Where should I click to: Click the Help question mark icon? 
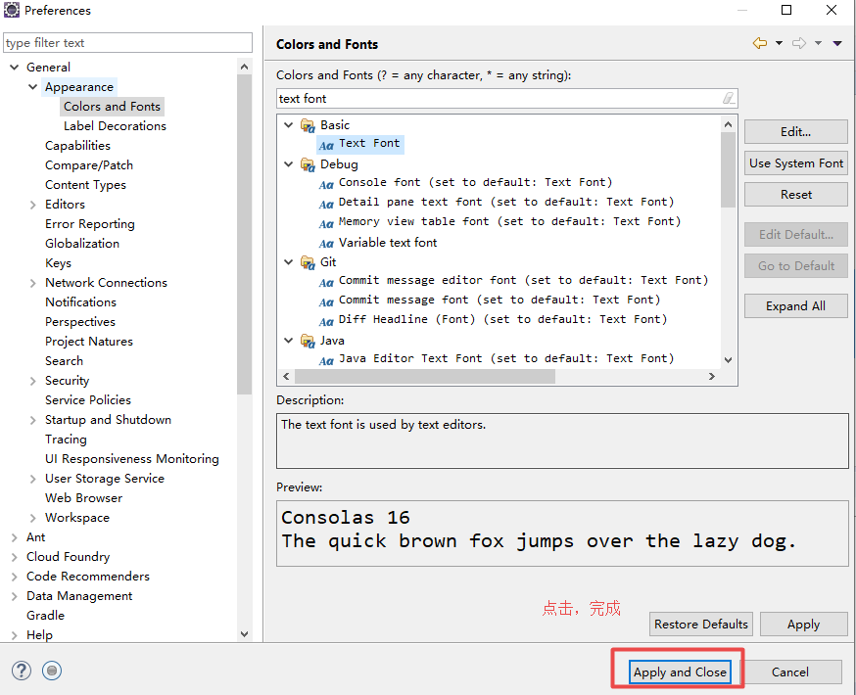(22, 671)
